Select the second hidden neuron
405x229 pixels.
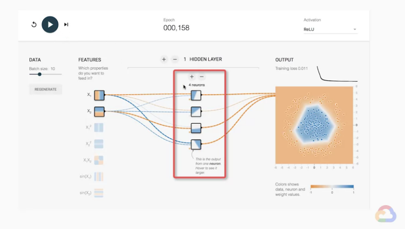(x=196, y=112)
